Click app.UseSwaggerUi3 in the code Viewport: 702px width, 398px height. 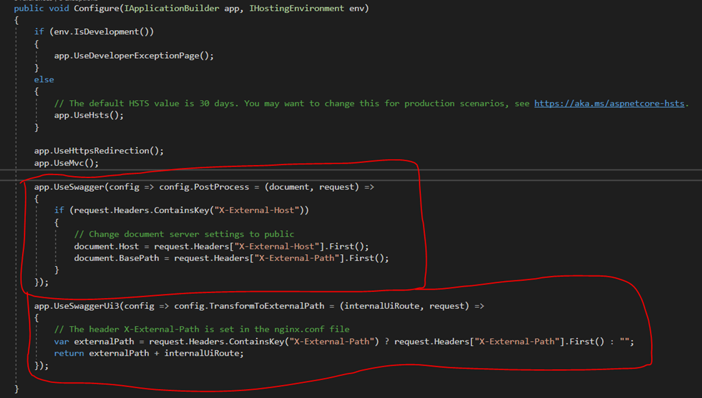[x=77, y=306]
